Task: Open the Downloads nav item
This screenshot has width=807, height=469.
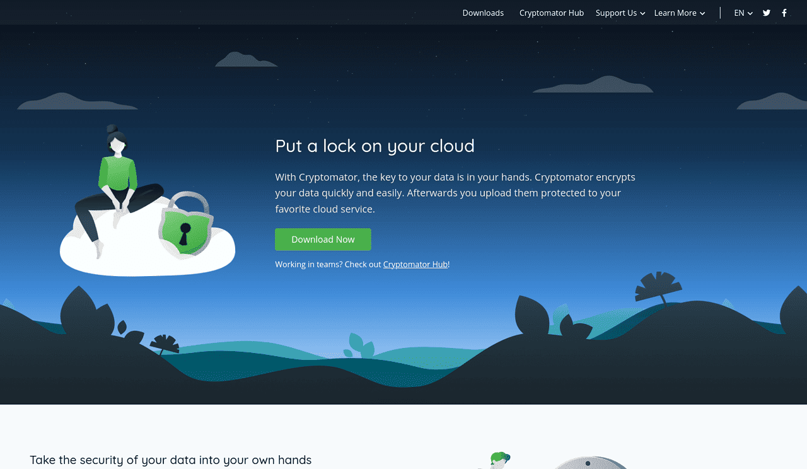Action: pyautogui.click(x=483, y=13)
